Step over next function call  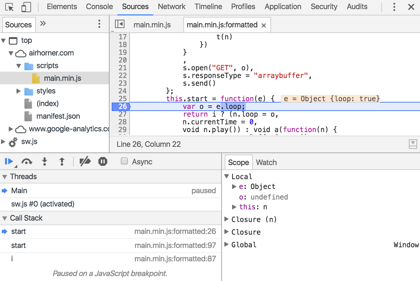(x=27, y=162)
